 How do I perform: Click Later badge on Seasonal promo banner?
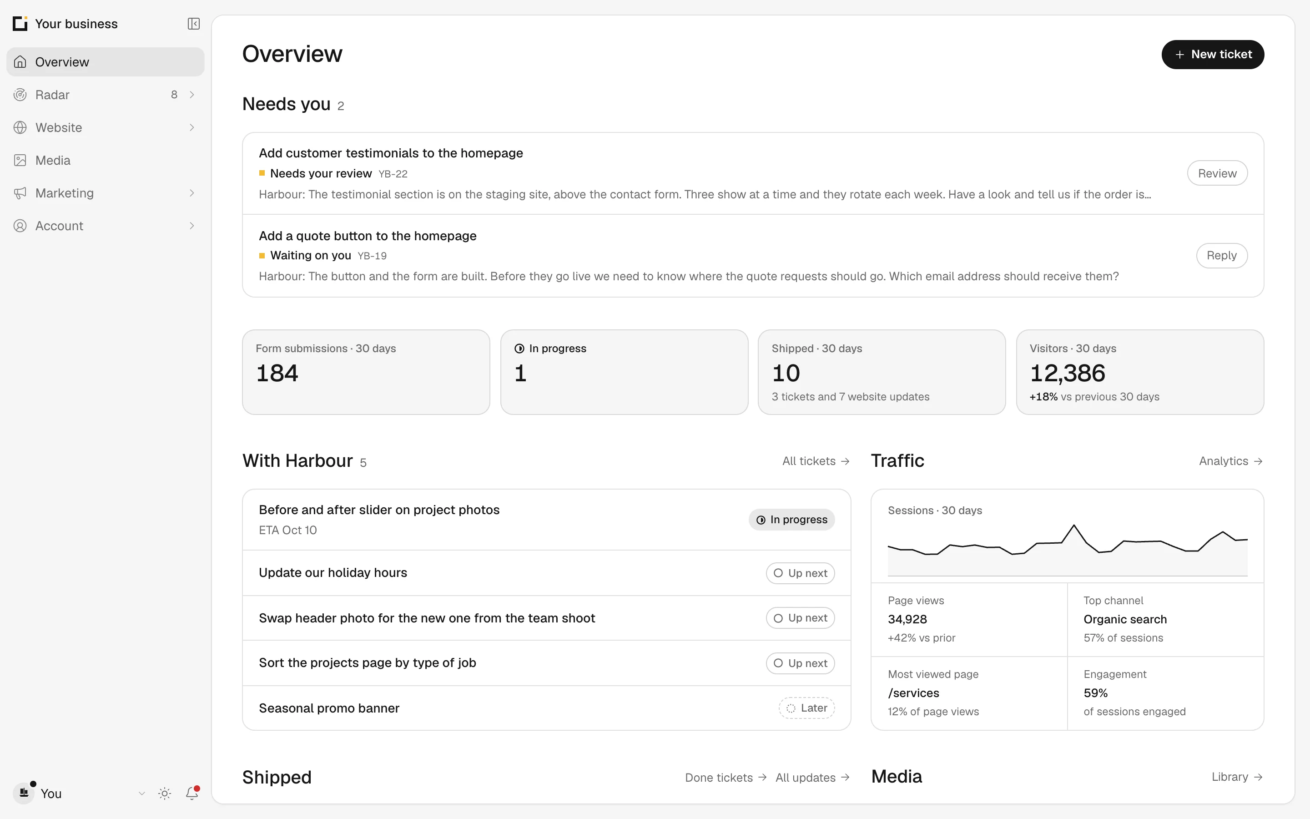click(806, 708)
